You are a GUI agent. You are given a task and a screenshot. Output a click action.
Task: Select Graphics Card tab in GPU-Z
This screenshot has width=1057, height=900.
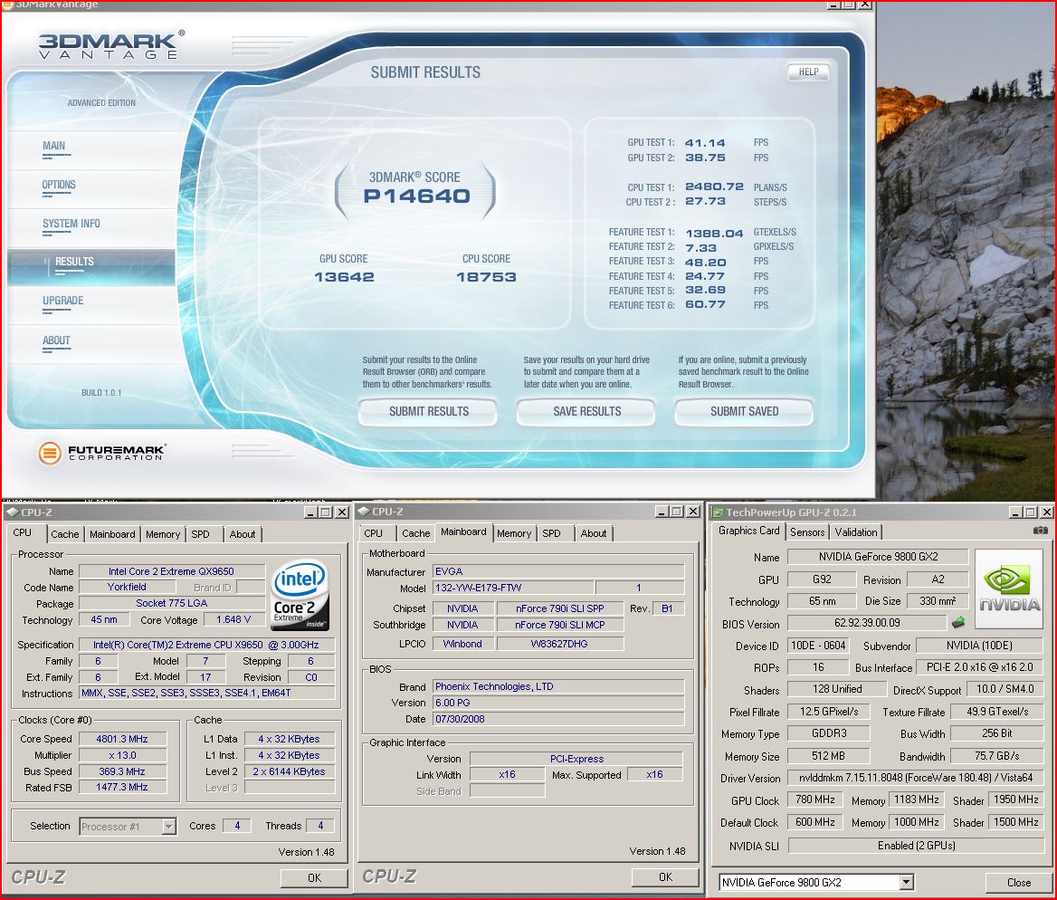pyautogui.click(x=749, y=531)
